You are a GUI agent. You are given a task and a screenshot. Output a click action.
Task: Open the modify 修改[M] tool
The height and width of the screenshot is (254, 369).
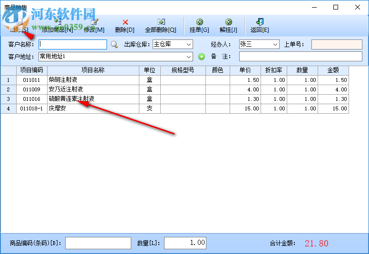click(x=94, y=26)
